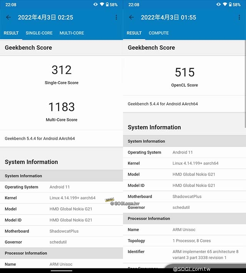Tap the title 2022年4月3日 02:25
The height and width of the screenshot is (273, 246).
(x=45, y=17)
